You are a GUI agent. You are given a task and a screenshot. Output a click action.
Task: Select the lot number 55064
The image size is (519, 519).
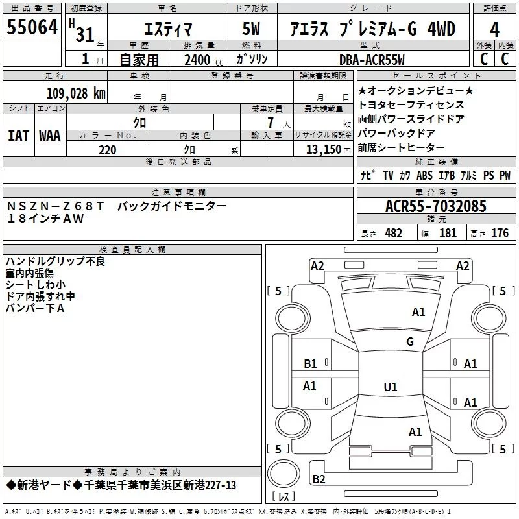(32, 28)
